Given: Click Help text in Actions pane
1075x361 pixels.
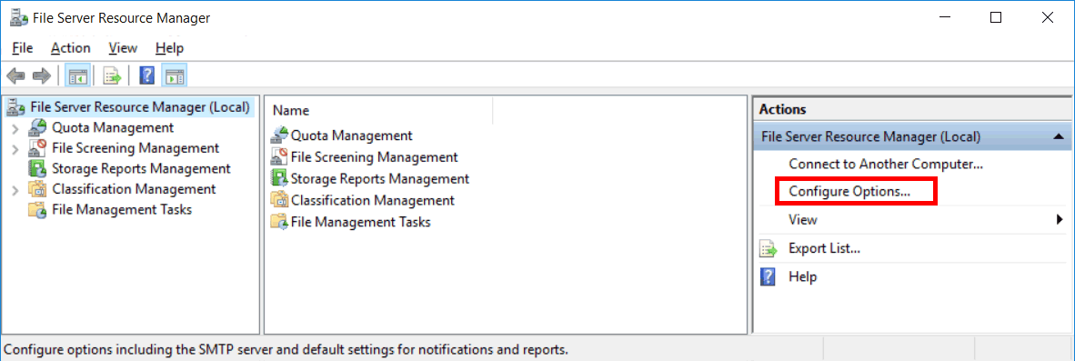Looking at the screenshot, I should coord(803,277).
